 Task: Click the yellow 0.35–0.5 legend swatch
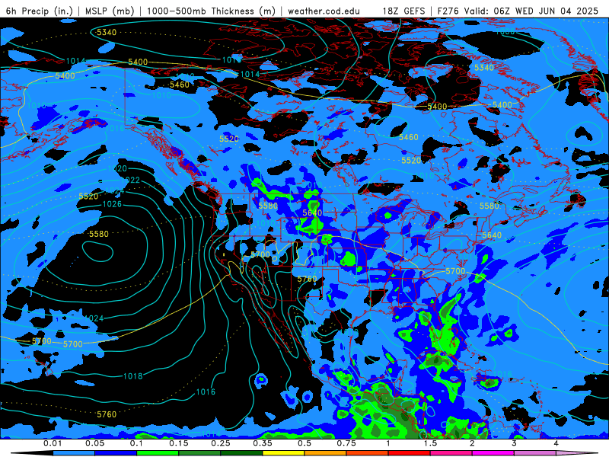pos(283,453)
